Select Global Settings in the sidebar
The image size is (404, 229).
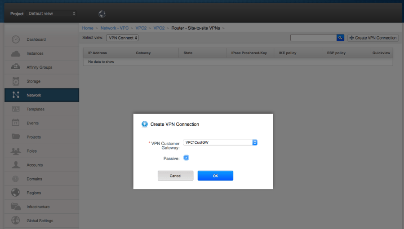pos(40,221)
